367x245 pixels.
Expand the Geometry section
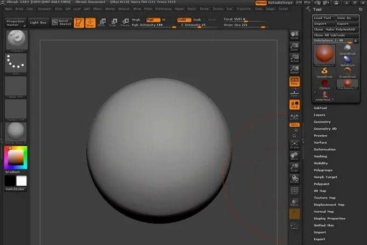coord(322,121)
